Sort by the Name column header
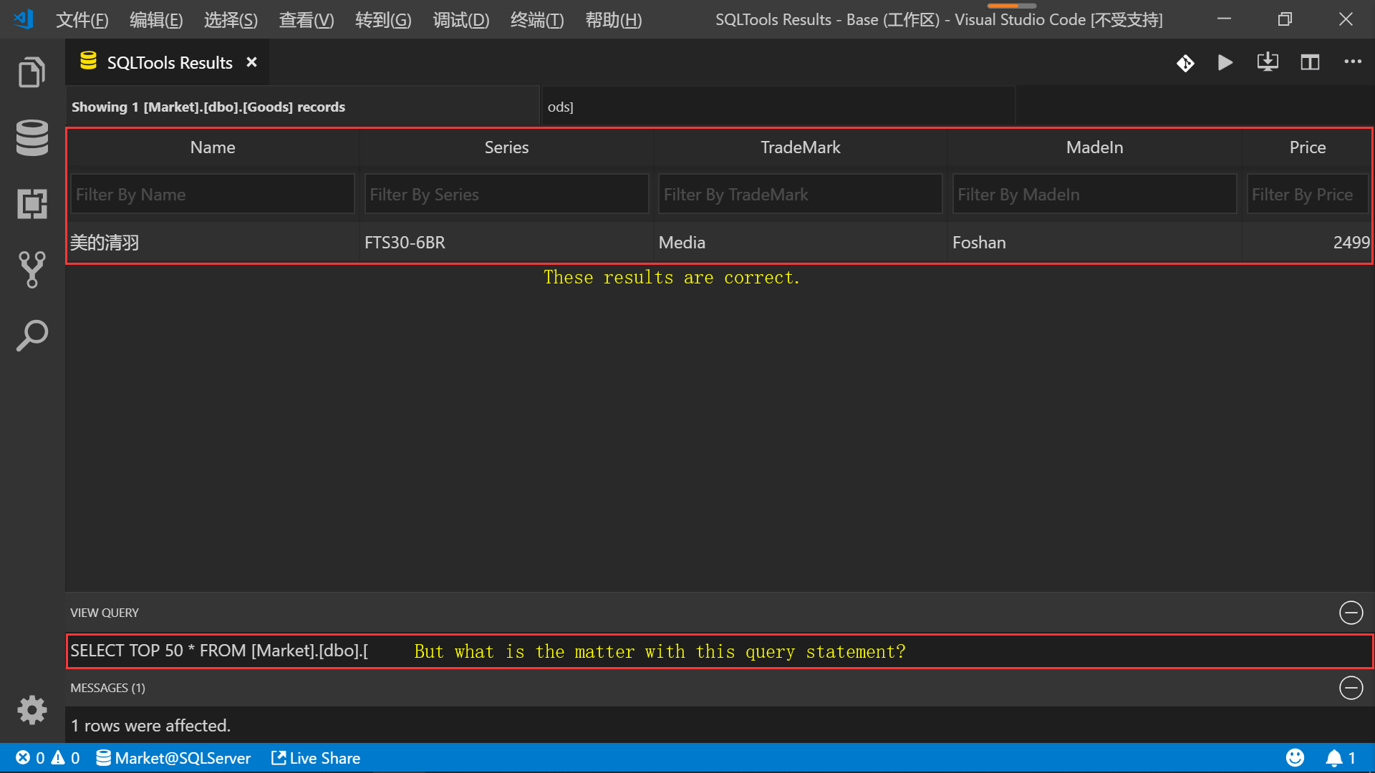 213,147
